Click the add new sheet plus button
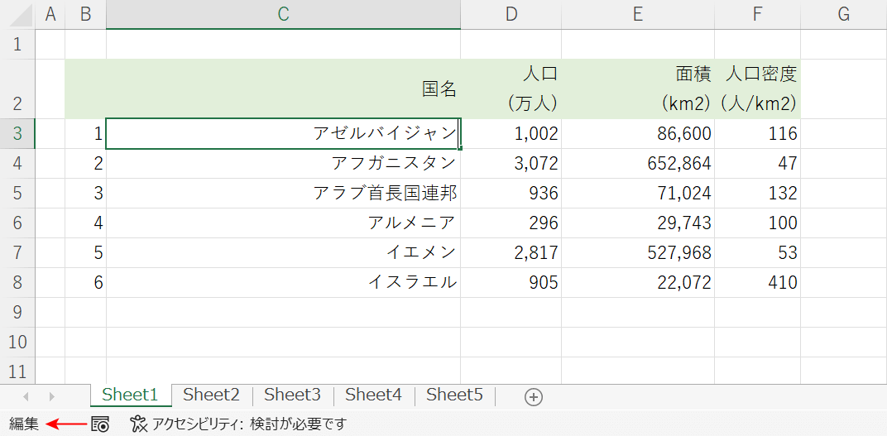 point(534,397)
